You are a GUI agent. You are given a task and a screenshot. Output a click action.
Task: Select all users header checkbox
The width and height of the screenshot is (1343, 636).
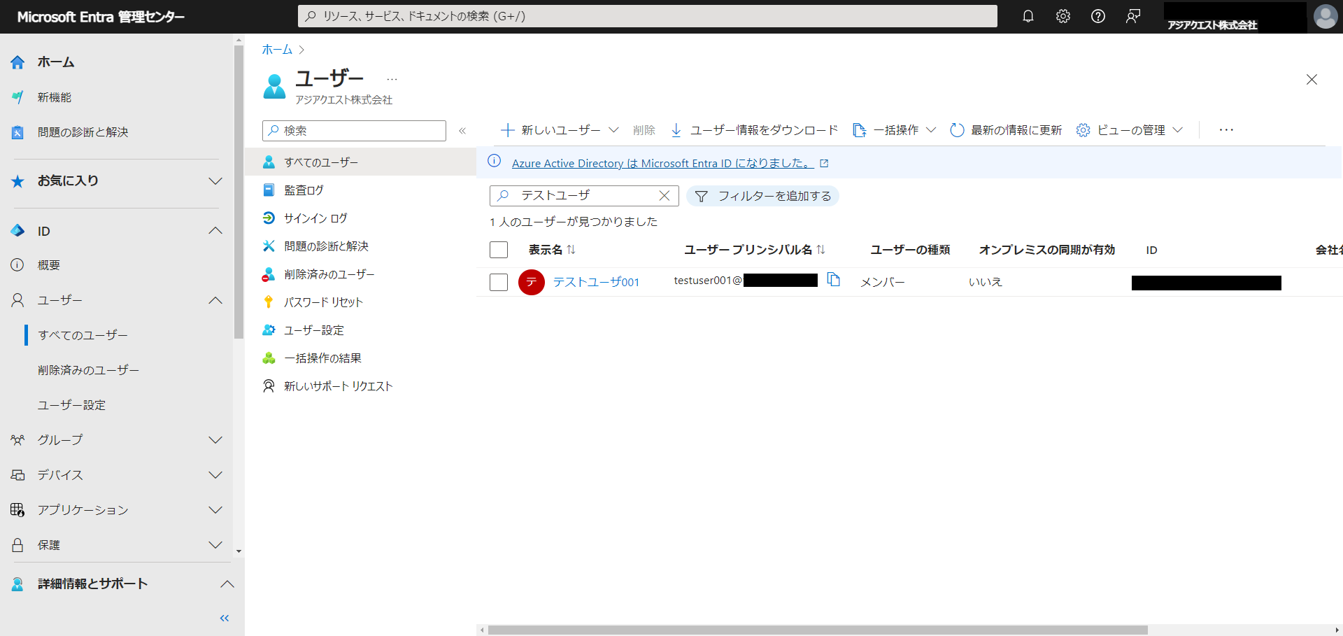(499, 250)
